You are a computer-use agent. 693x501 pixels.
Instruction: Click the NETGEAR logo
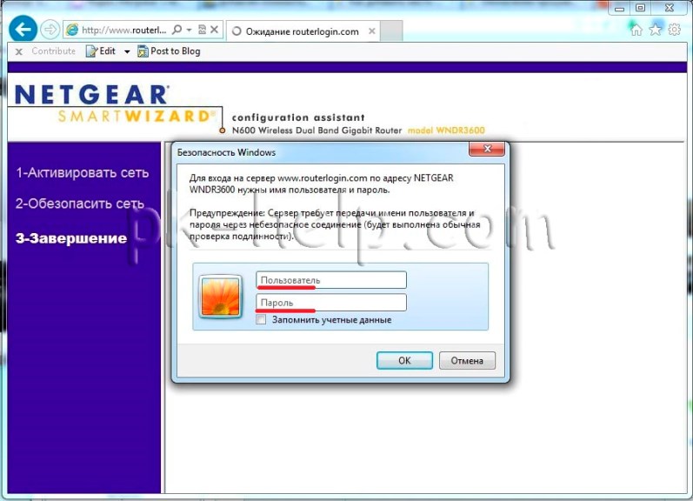pyautogui.click(x=91, y=95)
